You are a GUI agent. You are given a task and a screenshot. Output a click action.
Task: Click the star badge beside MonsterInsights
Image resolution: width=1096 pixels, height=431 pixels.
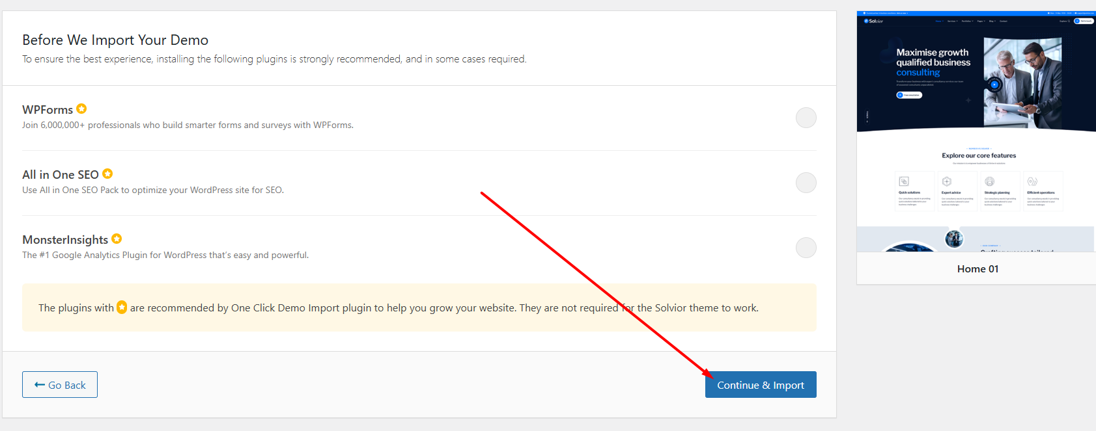click(117, 239)
